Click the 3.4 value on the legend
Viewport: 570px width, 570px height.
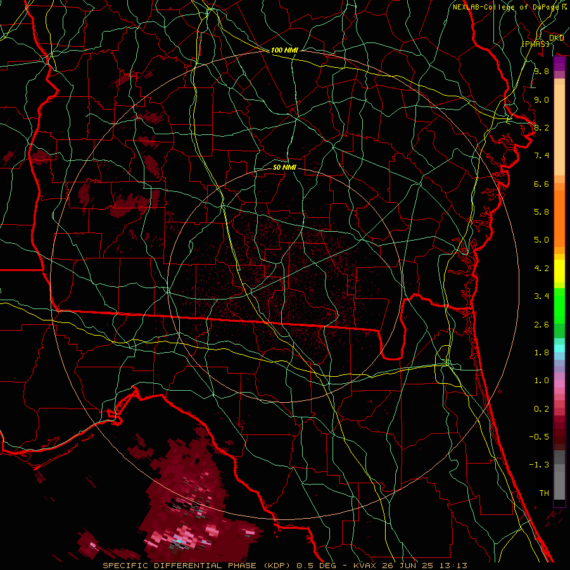pyautogui.click(x=541, y=296)
